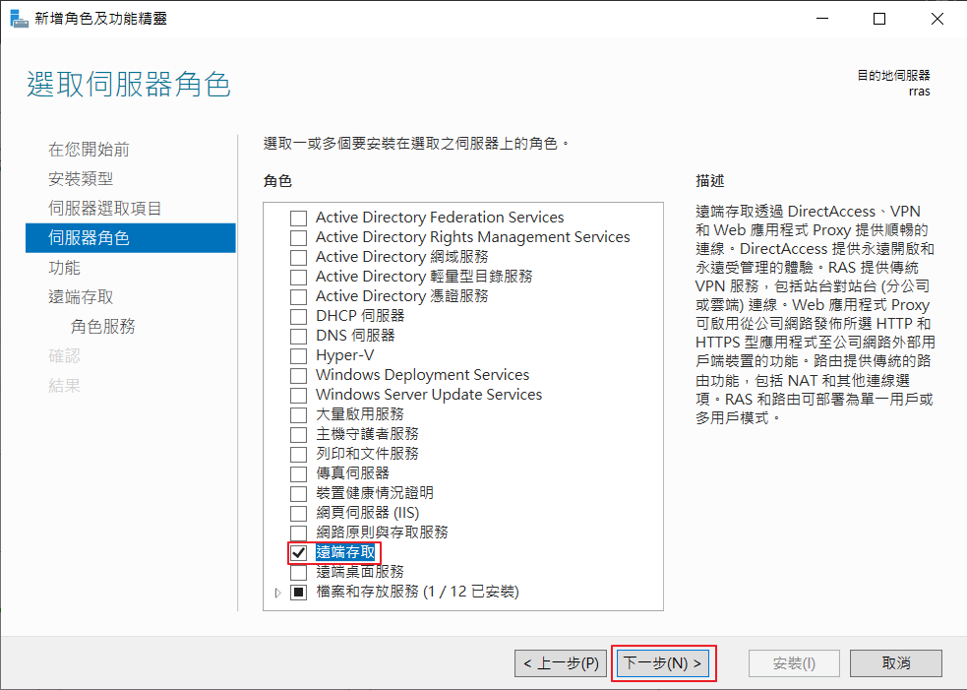Cancel the wizard with 取消
Image resolution: width=967 pixels, height=690 pixels.
click(896, 663)
